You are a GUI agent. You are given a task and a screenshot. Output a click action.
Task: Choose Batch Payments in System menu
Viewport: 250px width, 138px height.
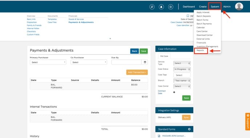204,24
